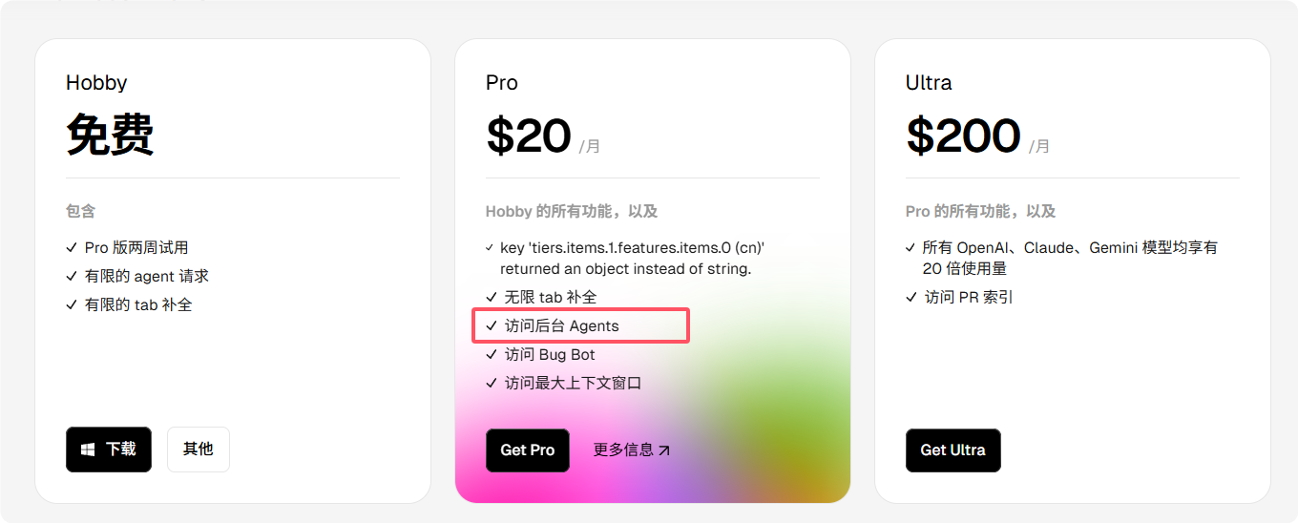The image size is (1298, 523).
Task: Select the Ultra plan title
Action: tap(929, 83)
